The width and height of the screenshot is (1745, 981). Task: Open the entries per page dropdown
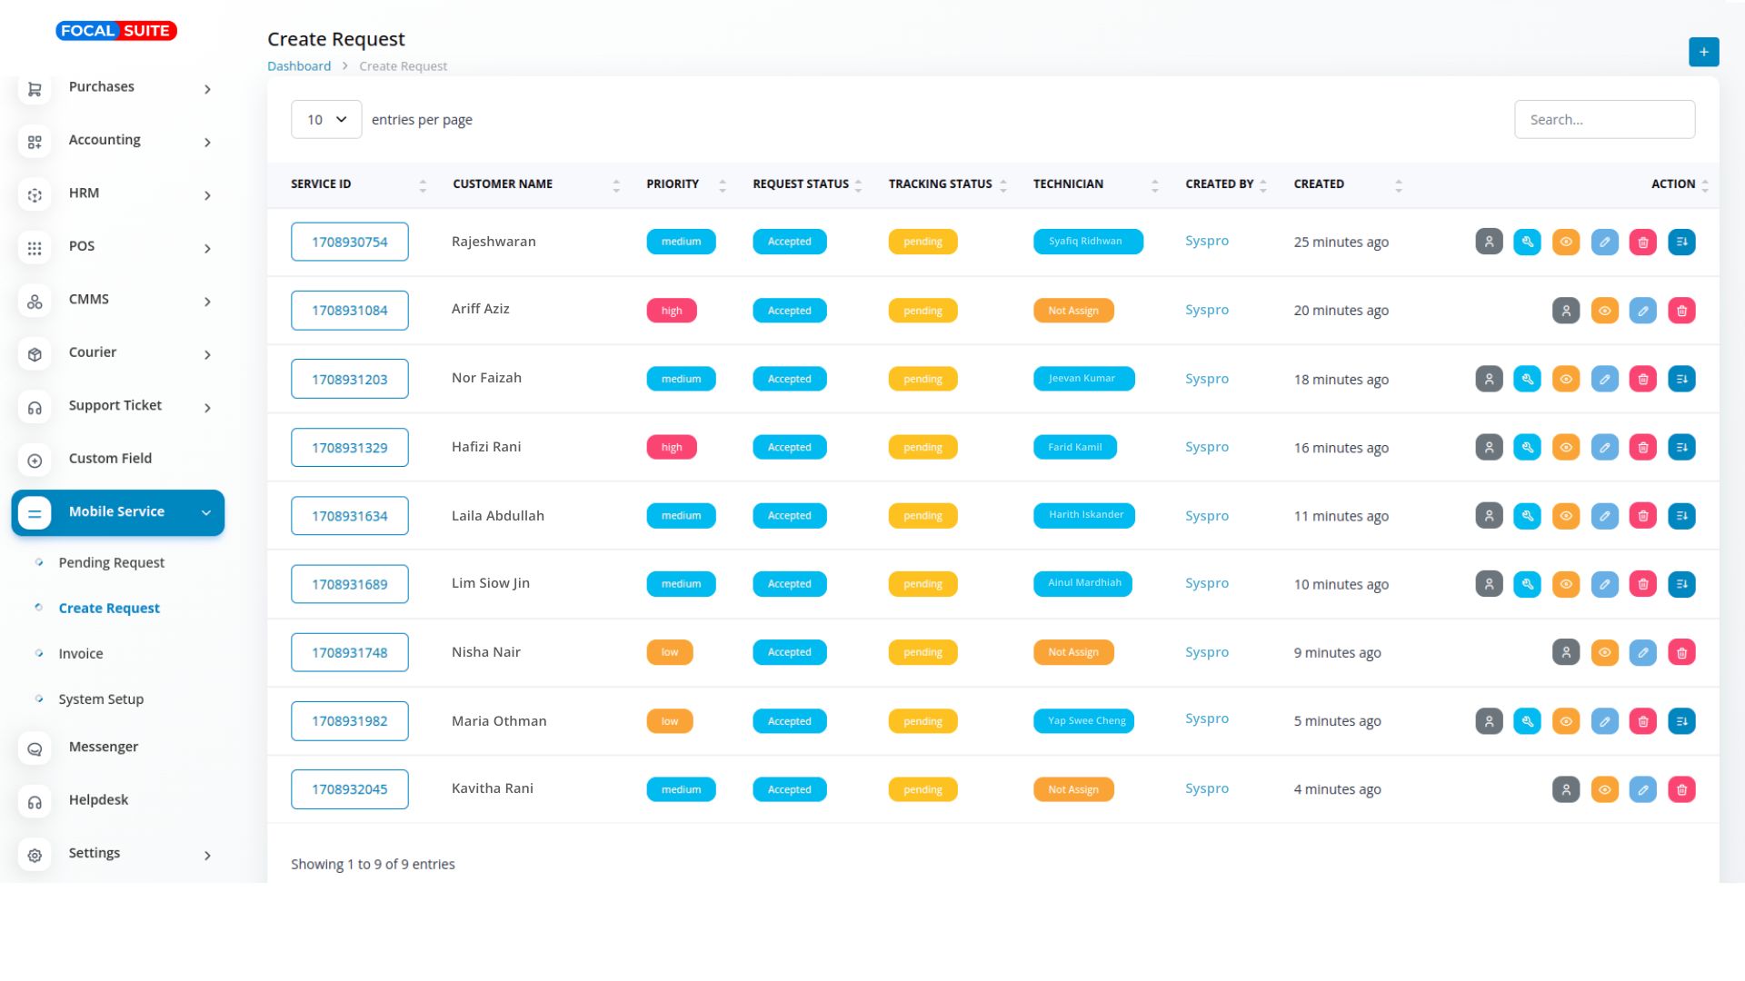[x=326, y=119]
